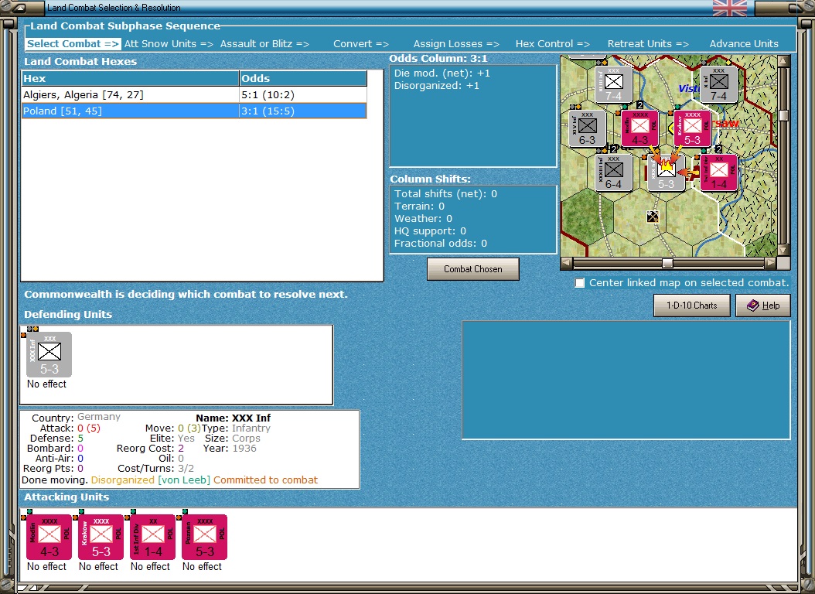This screenshot has width=815, height=594.
Task: Select the Select Combat subphase step
Action: [73, 43]
